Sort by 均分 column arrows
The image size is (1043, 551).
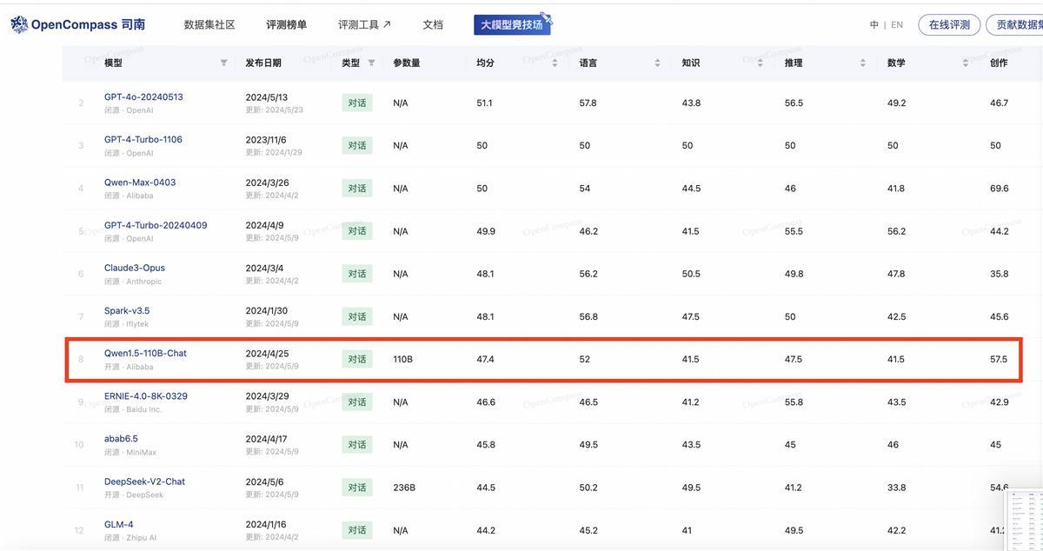click(x=555, y=63)
